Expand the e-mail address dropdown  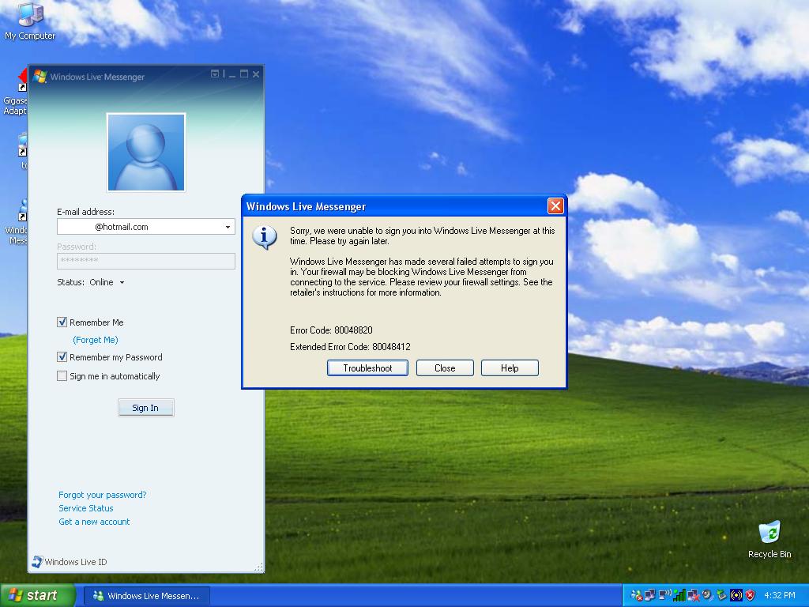tap(228, 228)
